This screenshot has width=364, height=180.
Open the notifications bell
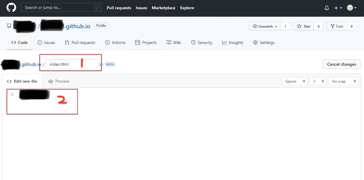pyautogui.click(x=327, y=8)
